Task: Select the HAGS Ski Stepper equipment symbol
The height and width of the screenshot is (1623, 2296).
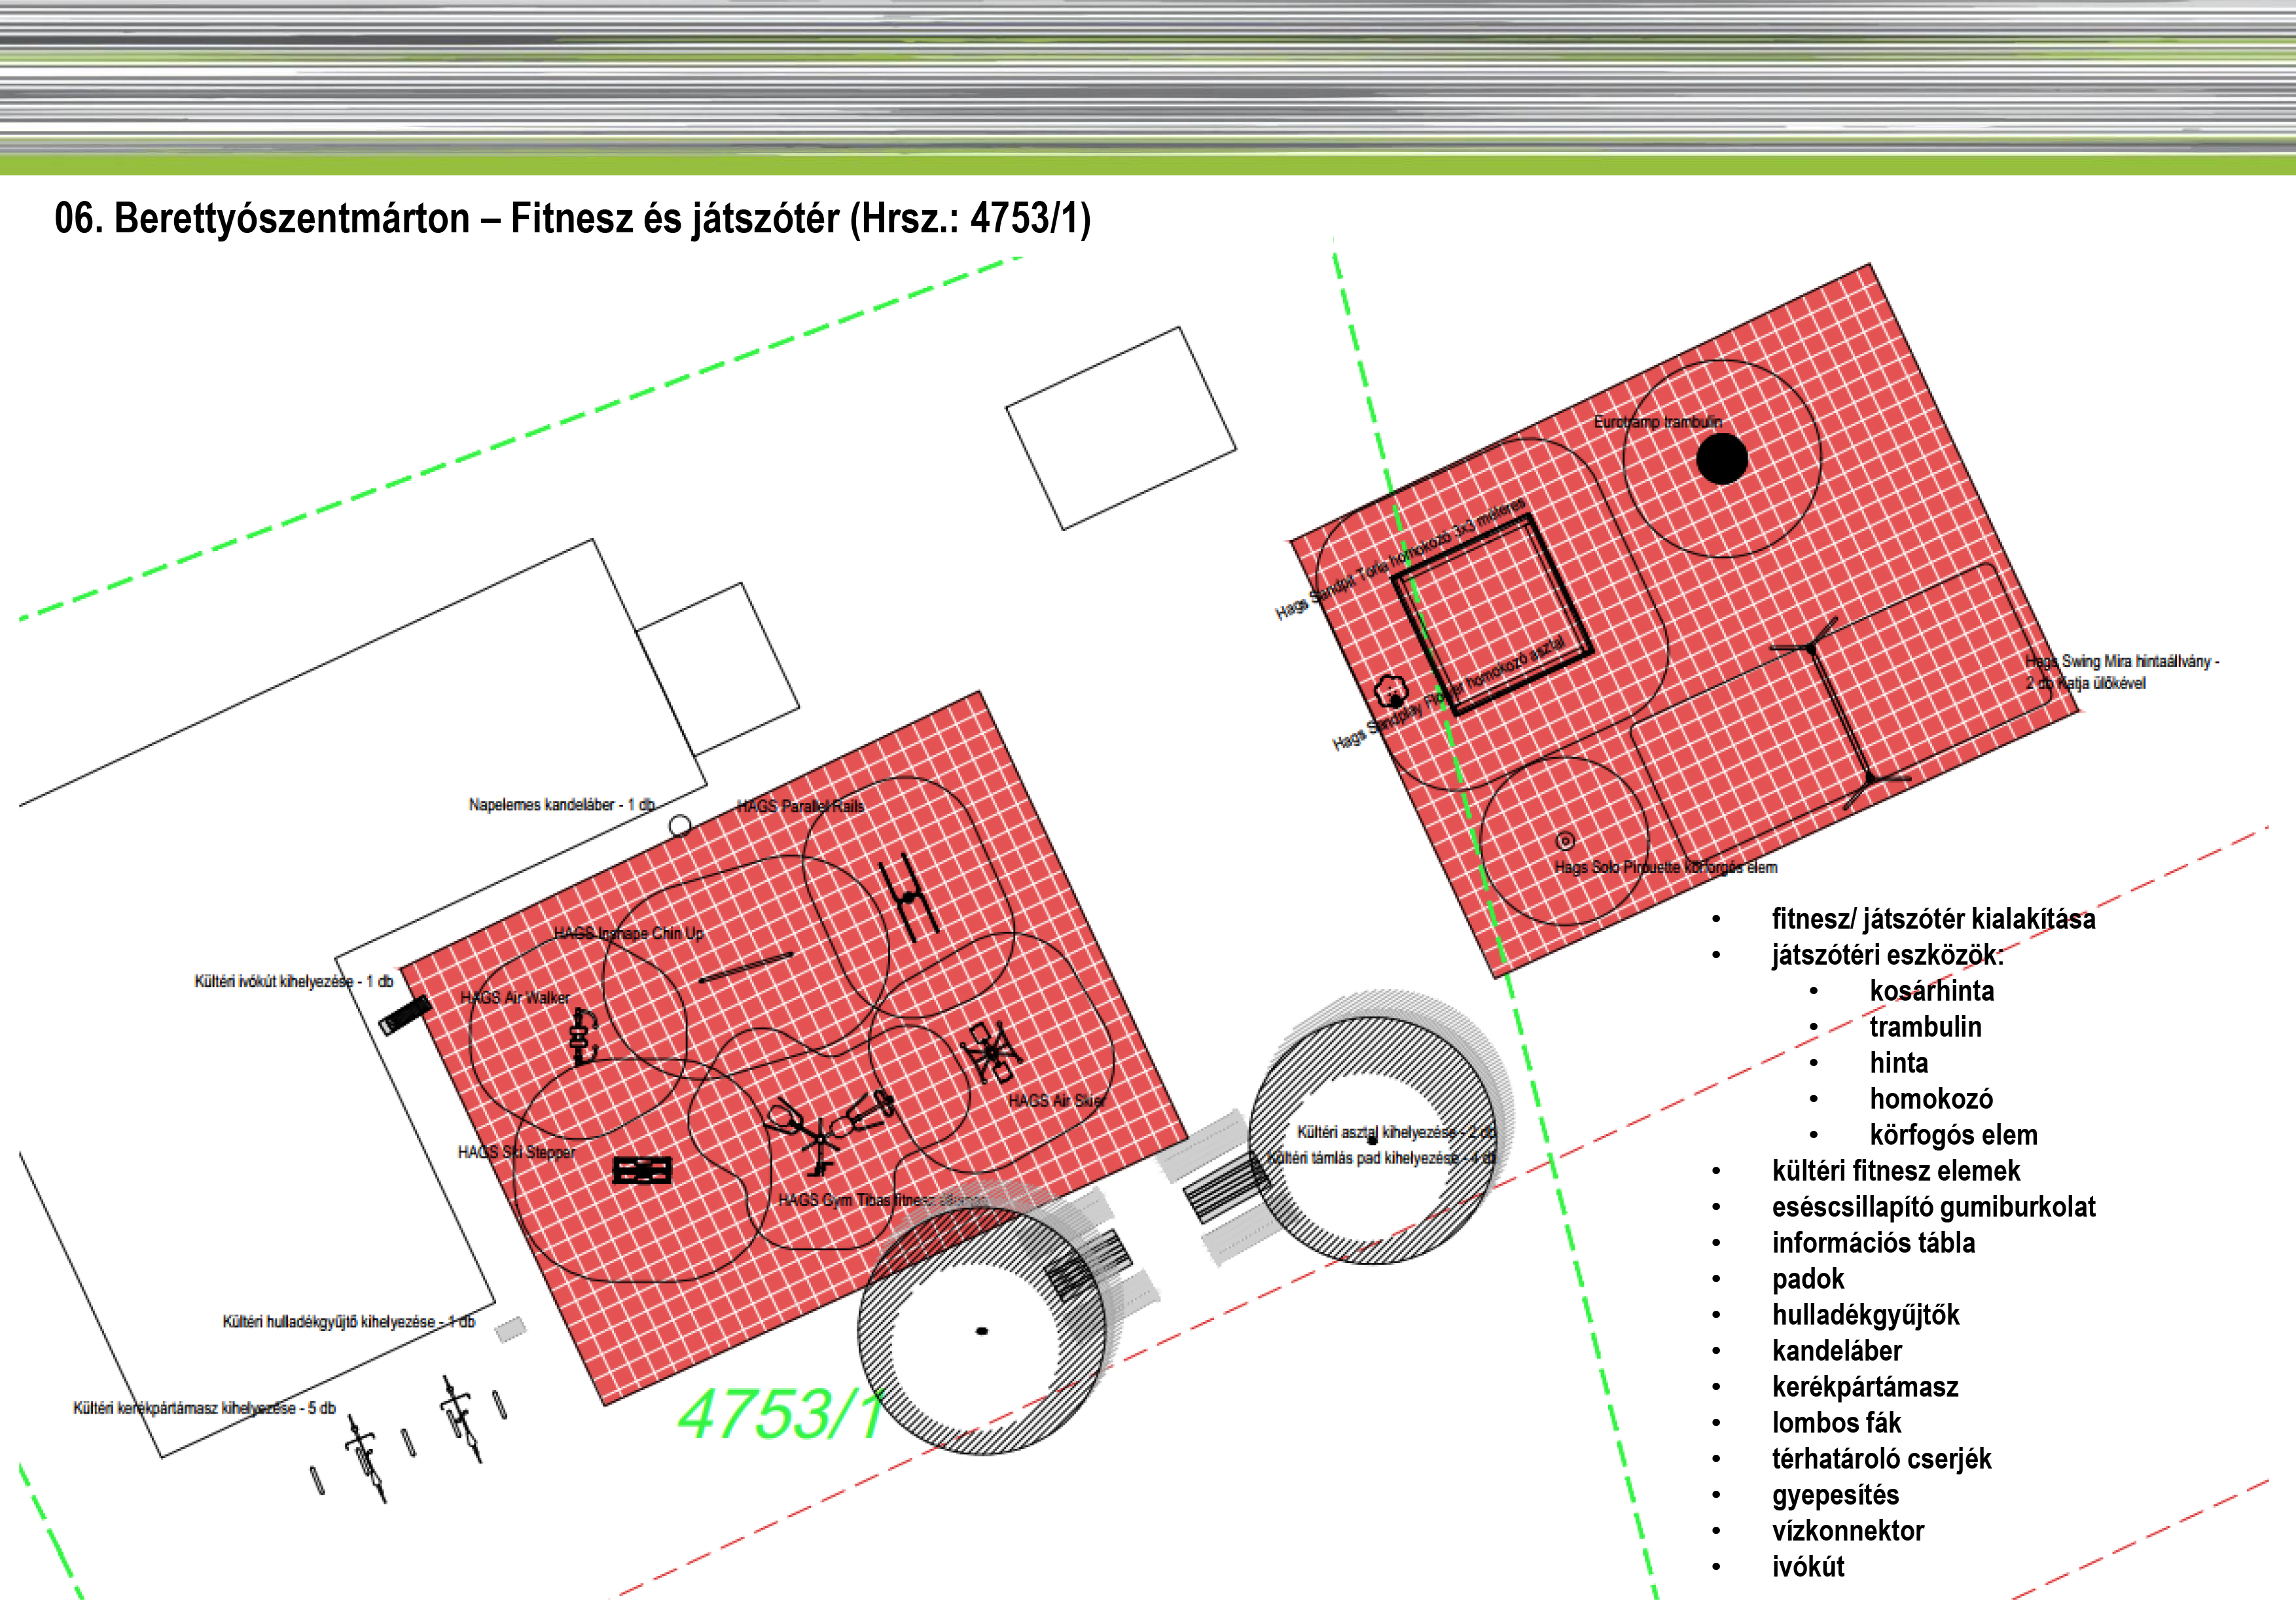Action: pyautogui.click(x=641, y=1169)
